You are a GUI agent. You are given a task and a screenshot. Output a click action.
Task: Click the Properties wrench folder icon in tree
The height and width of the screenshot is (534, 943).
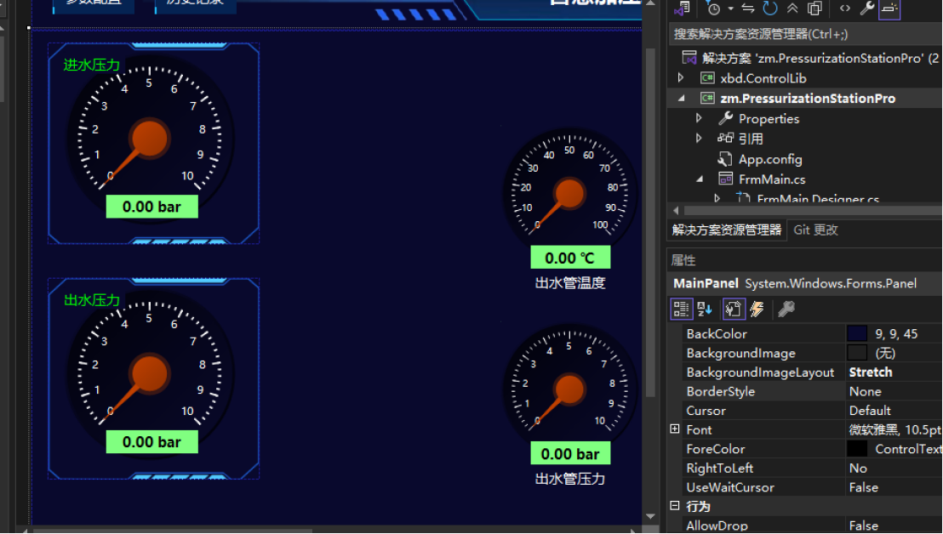(x=725, y=118)
